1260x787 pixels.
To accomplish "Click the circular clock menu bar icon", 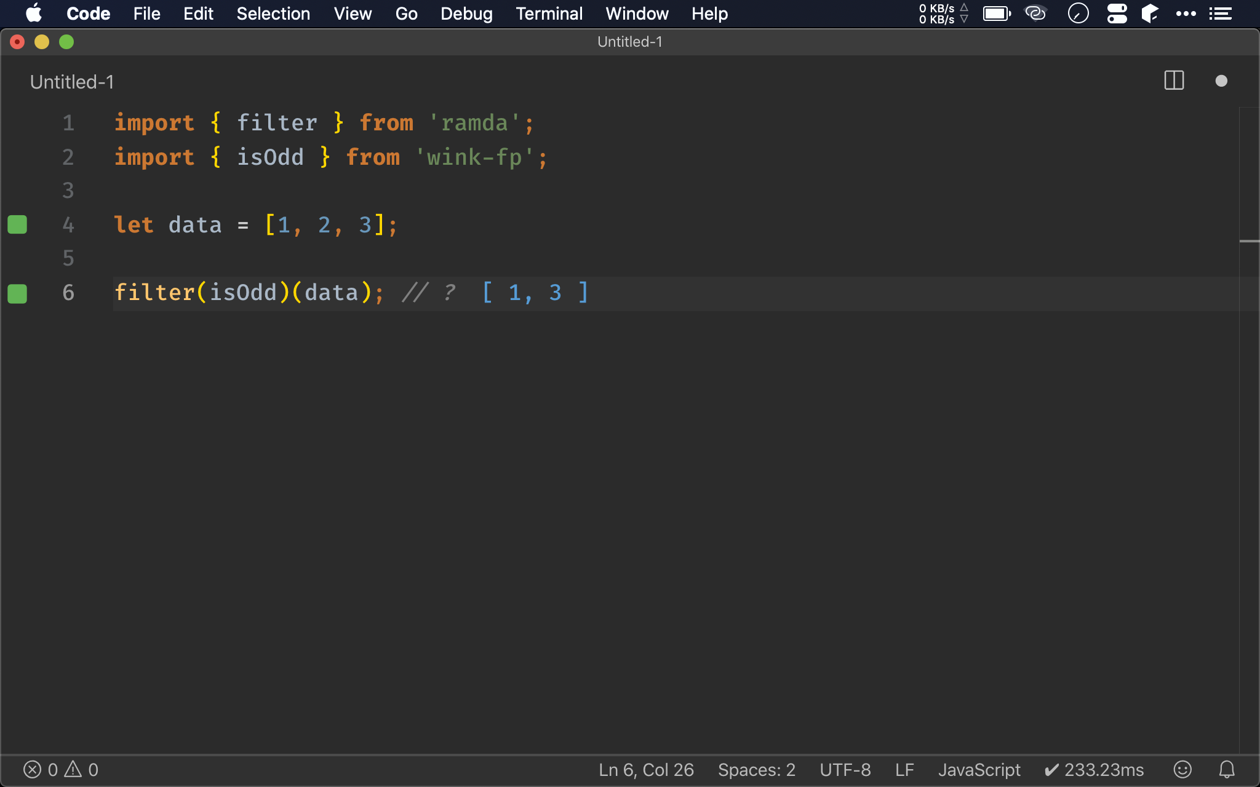I will [x=1078, y=13].
